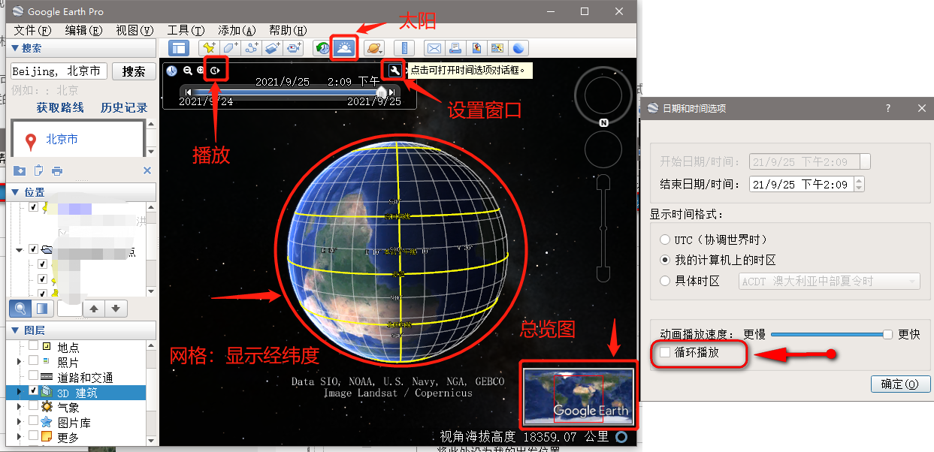Click the time slider thumb handle
Screen dimensions: 934x452
(x=382, y=92)
